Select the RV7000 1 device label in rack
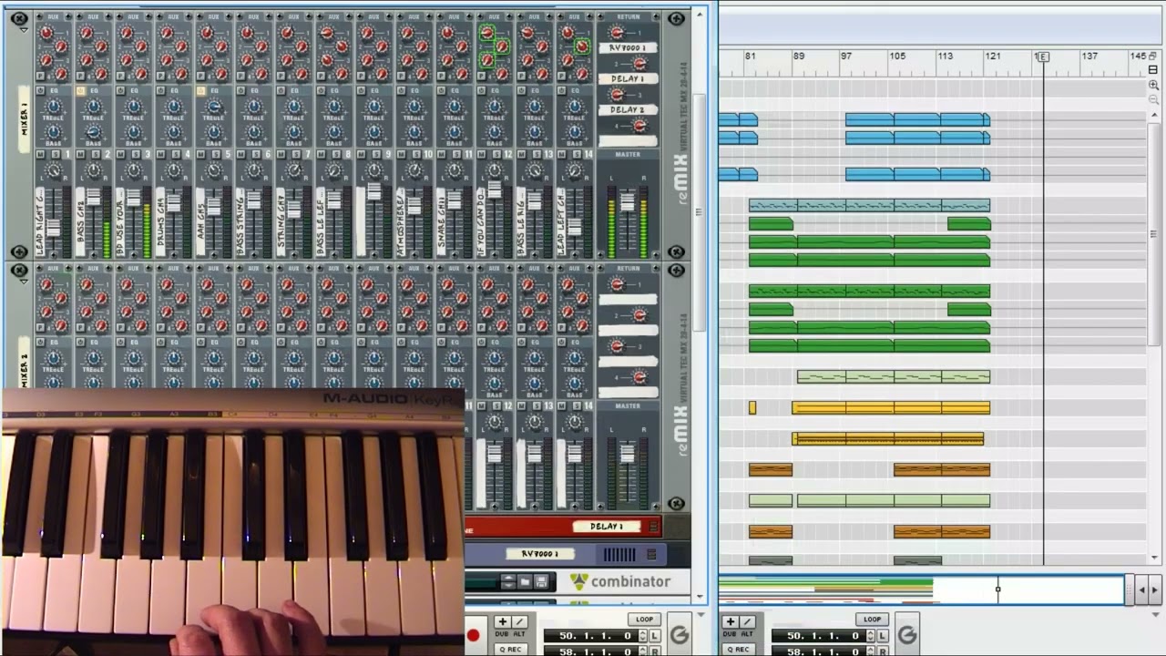The width and height of the screenshot is (1166, 656). click(x=540, y=553)
